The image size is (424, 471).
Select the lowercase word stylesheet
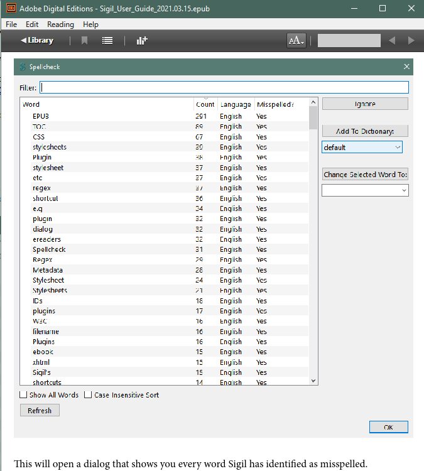tap(48, 168)
